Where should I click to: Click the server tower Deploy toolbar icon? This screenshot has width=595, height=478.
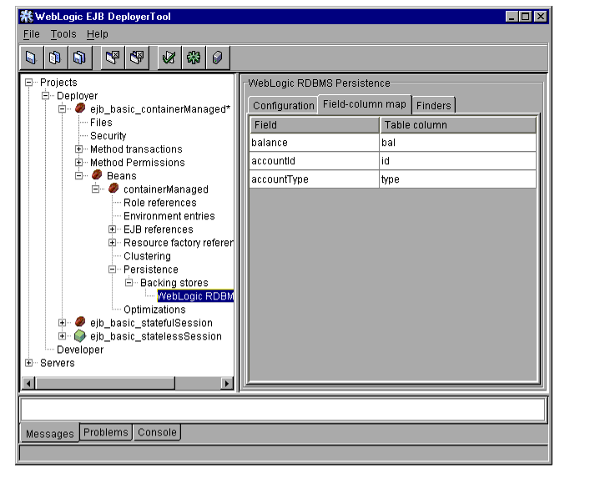(x=218, y=58)
